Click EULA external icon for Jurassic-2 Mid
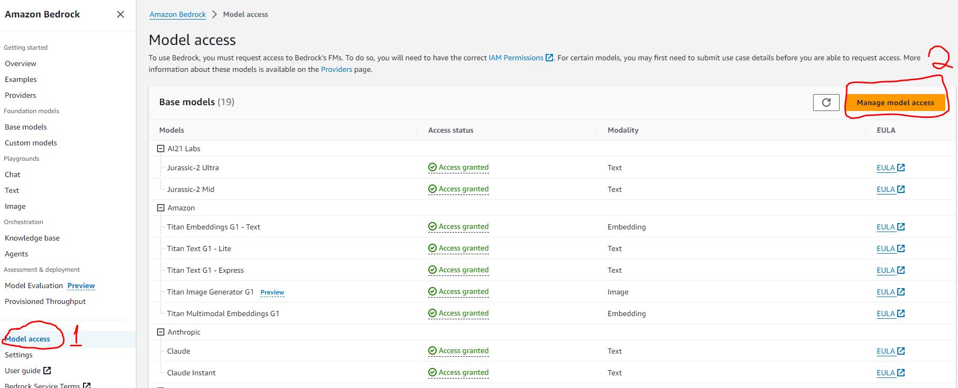958x388 pixels. tap(901, 189)
